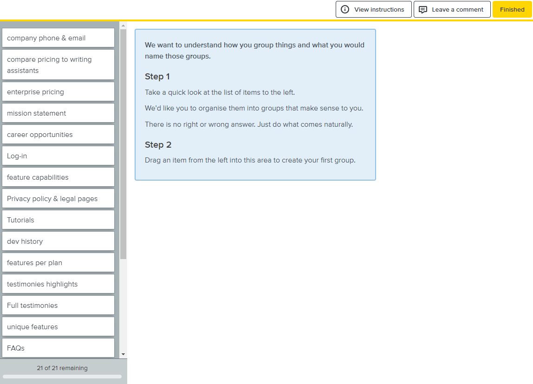The height and width of the screenshot is (384, 533).
Task: Select the 'Tutorials' card
Action: click(x=58, y=220)
